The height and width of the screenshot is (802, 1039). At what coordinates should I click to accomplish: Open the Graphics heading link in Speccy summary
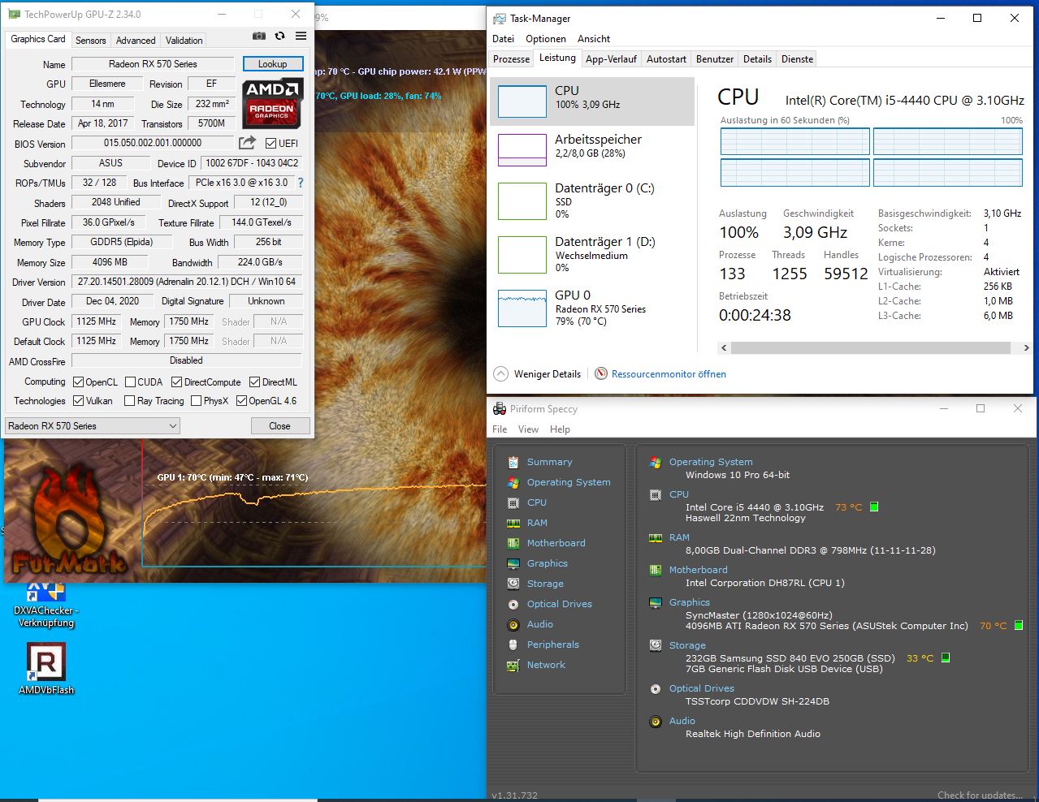click(x=690, y=602)
